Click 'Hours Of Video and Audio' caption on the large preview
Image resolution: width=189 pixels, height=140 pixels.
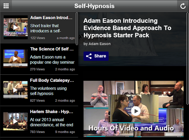(131, 128)
